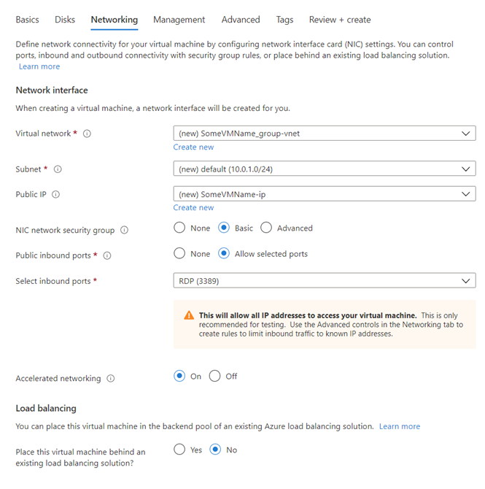This screenshot has height=489, width=485.
Task: Choose No for load balancing solution
Action: click(x=215, y=450)
